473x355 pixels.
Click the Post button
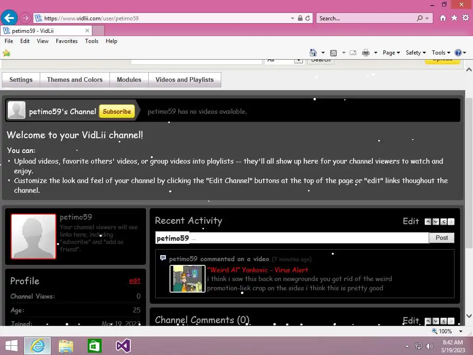[442, 238]
